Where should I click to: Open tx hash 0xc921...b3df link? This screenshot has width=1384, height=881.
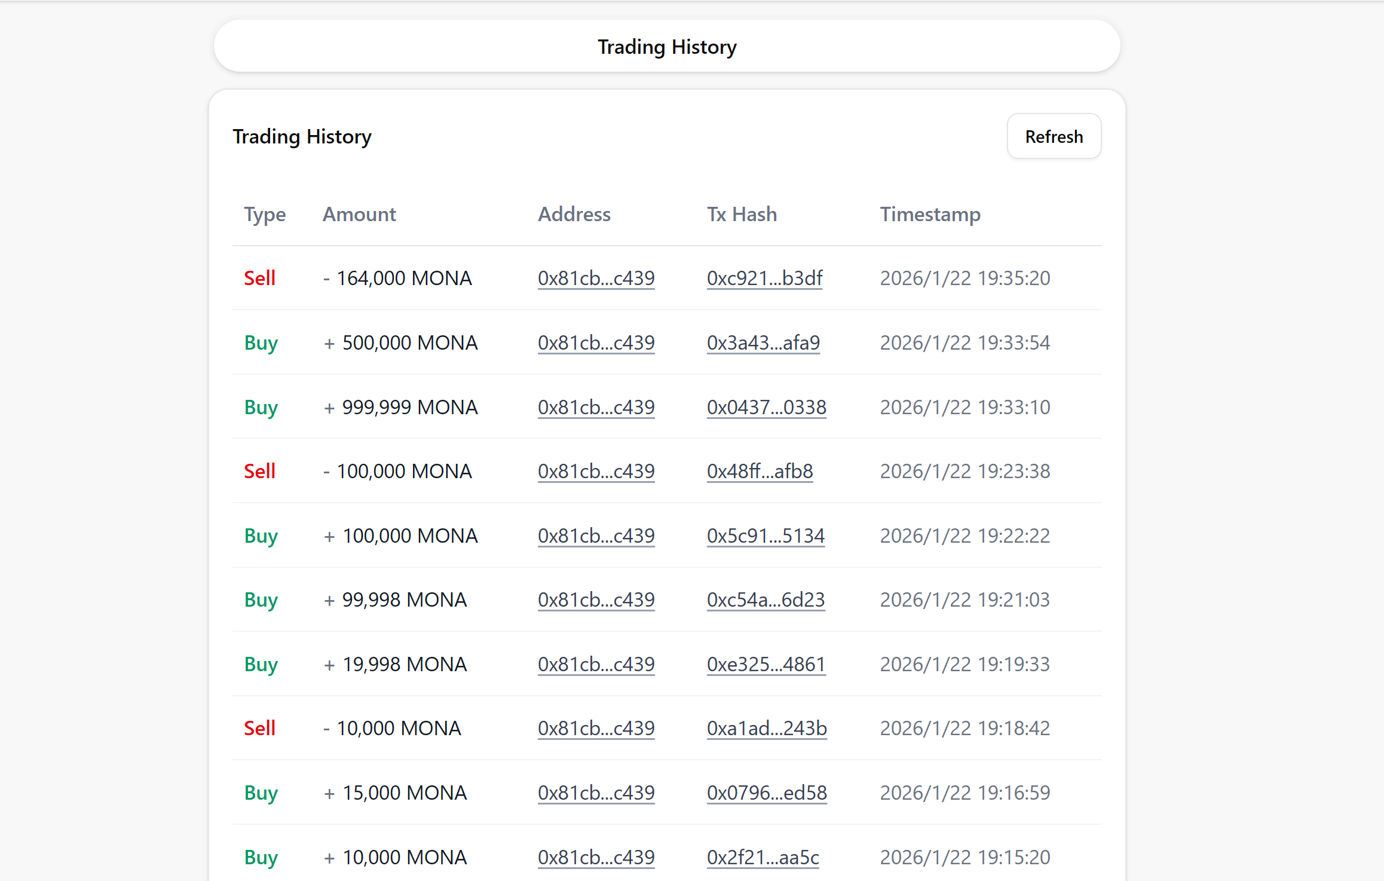(x=764, y=278)
